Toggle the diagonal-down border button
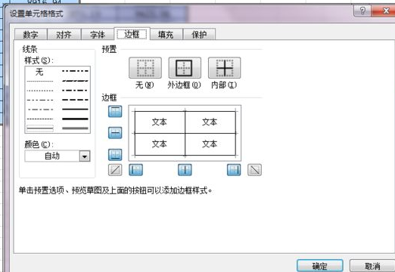Screen dimensions: 395x272 pyautogui.click(x=254, y=170)
